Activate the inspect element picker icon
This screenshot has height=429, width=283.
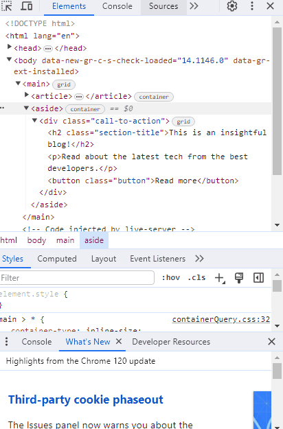coord(7,6)
